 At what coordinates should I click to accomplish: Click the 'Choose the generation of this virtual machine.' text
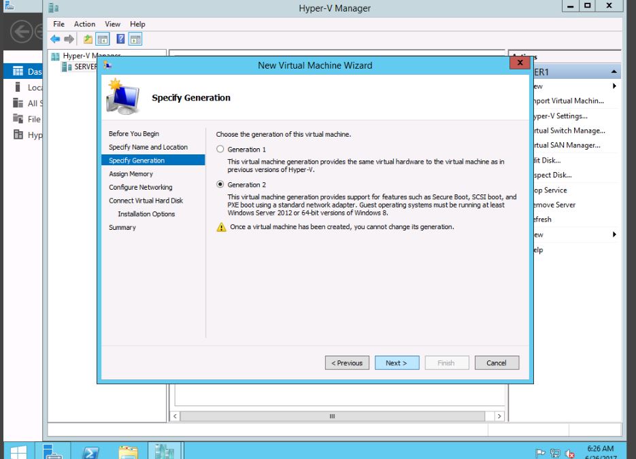point(284,134)
